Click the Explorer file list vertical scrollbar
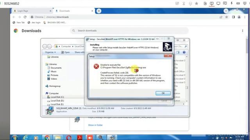 coord(187,79)
